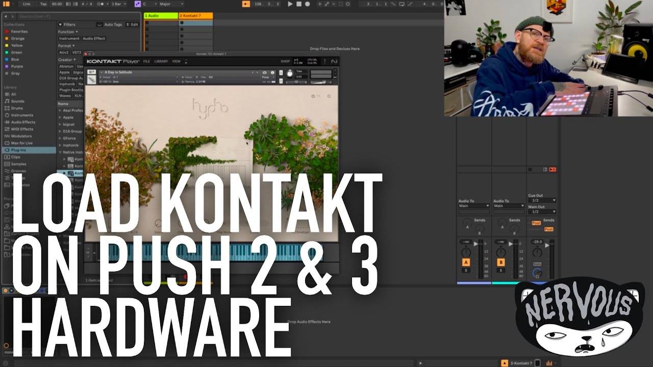Click the Tap tempo button

click(x=43, y=4)
